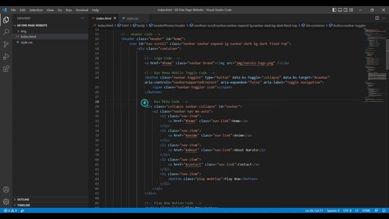The width and height of the screenshot is (389, 219).
Task: Click the live share icon in status bar
Action: coord(22,210)
